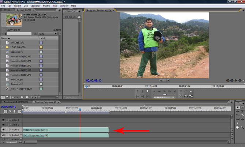The image size is (245, 147).
Task: Hide the Video 3 track output
Action: tap(4, 120)
